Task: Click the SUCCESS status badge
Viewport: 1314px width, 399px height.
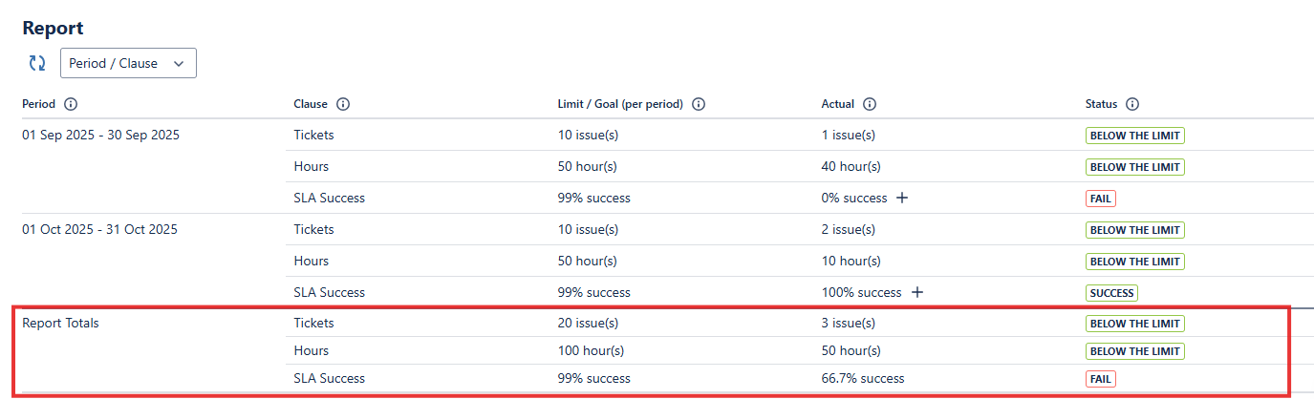Action: (1111, 293)
